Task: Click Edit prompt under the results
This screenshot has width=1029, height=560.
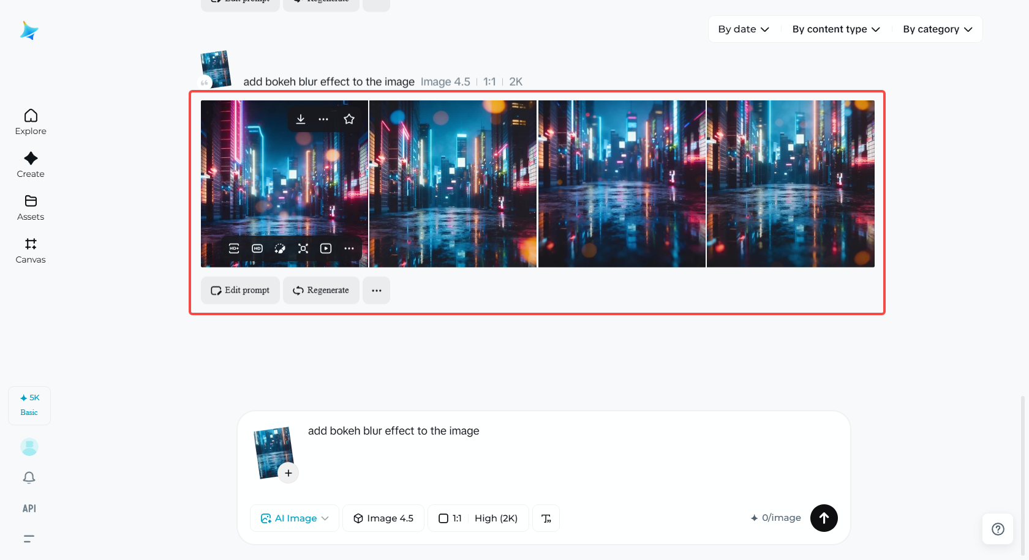Action: 240,290
